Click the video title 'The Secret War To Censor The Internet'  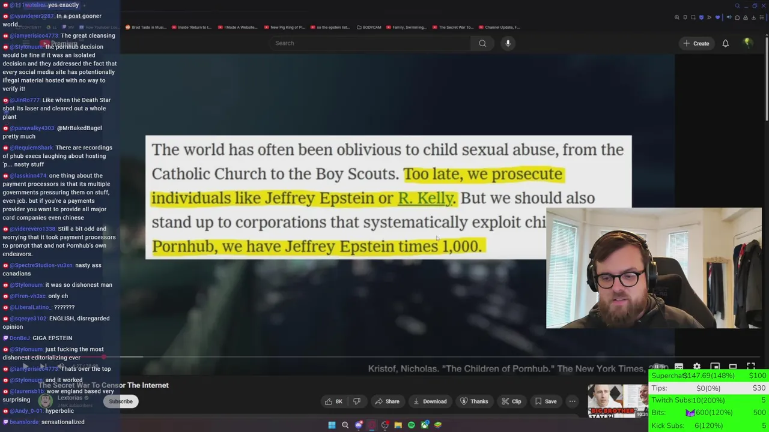coord(103,385)
